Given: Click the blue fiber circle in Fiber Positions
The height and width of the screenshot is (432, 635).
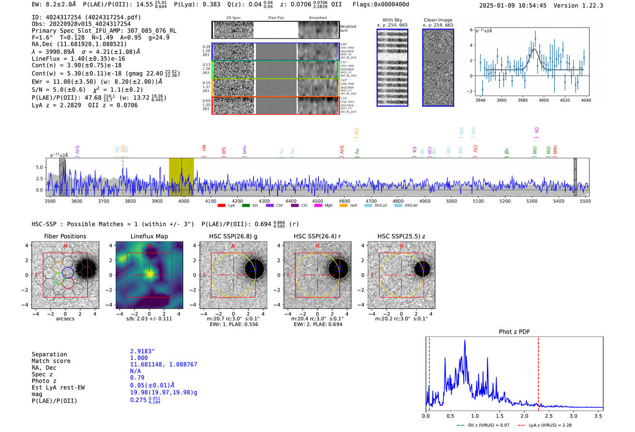Looking at the screenshot, I should pos(68,273).
